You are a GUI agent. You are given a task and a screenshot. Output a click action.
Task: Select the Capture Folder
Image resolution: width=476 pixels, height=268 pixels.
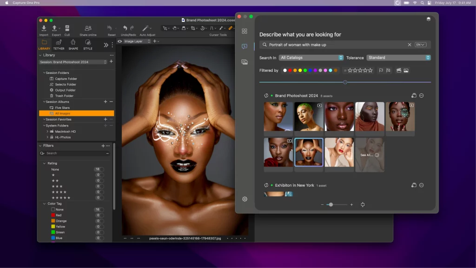(x=66, y=79)
